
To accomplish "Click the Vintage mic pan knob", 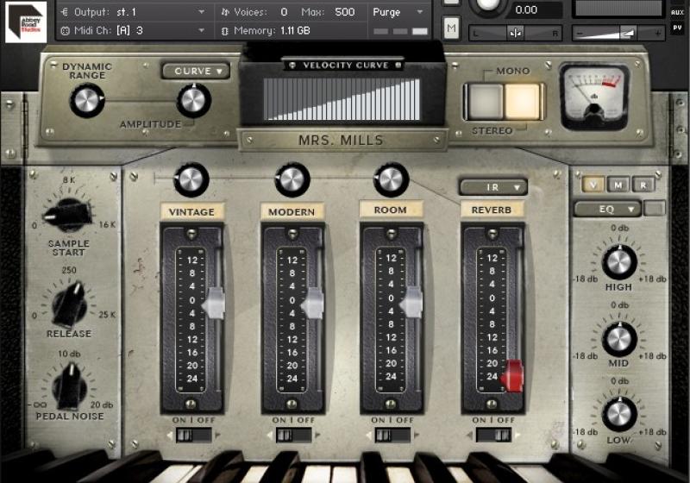I will (x=191, y=179).
